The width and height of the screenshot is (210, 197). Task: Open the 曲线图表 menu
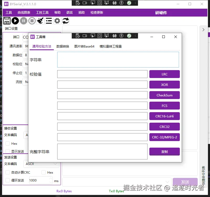[x=24, y=12]
